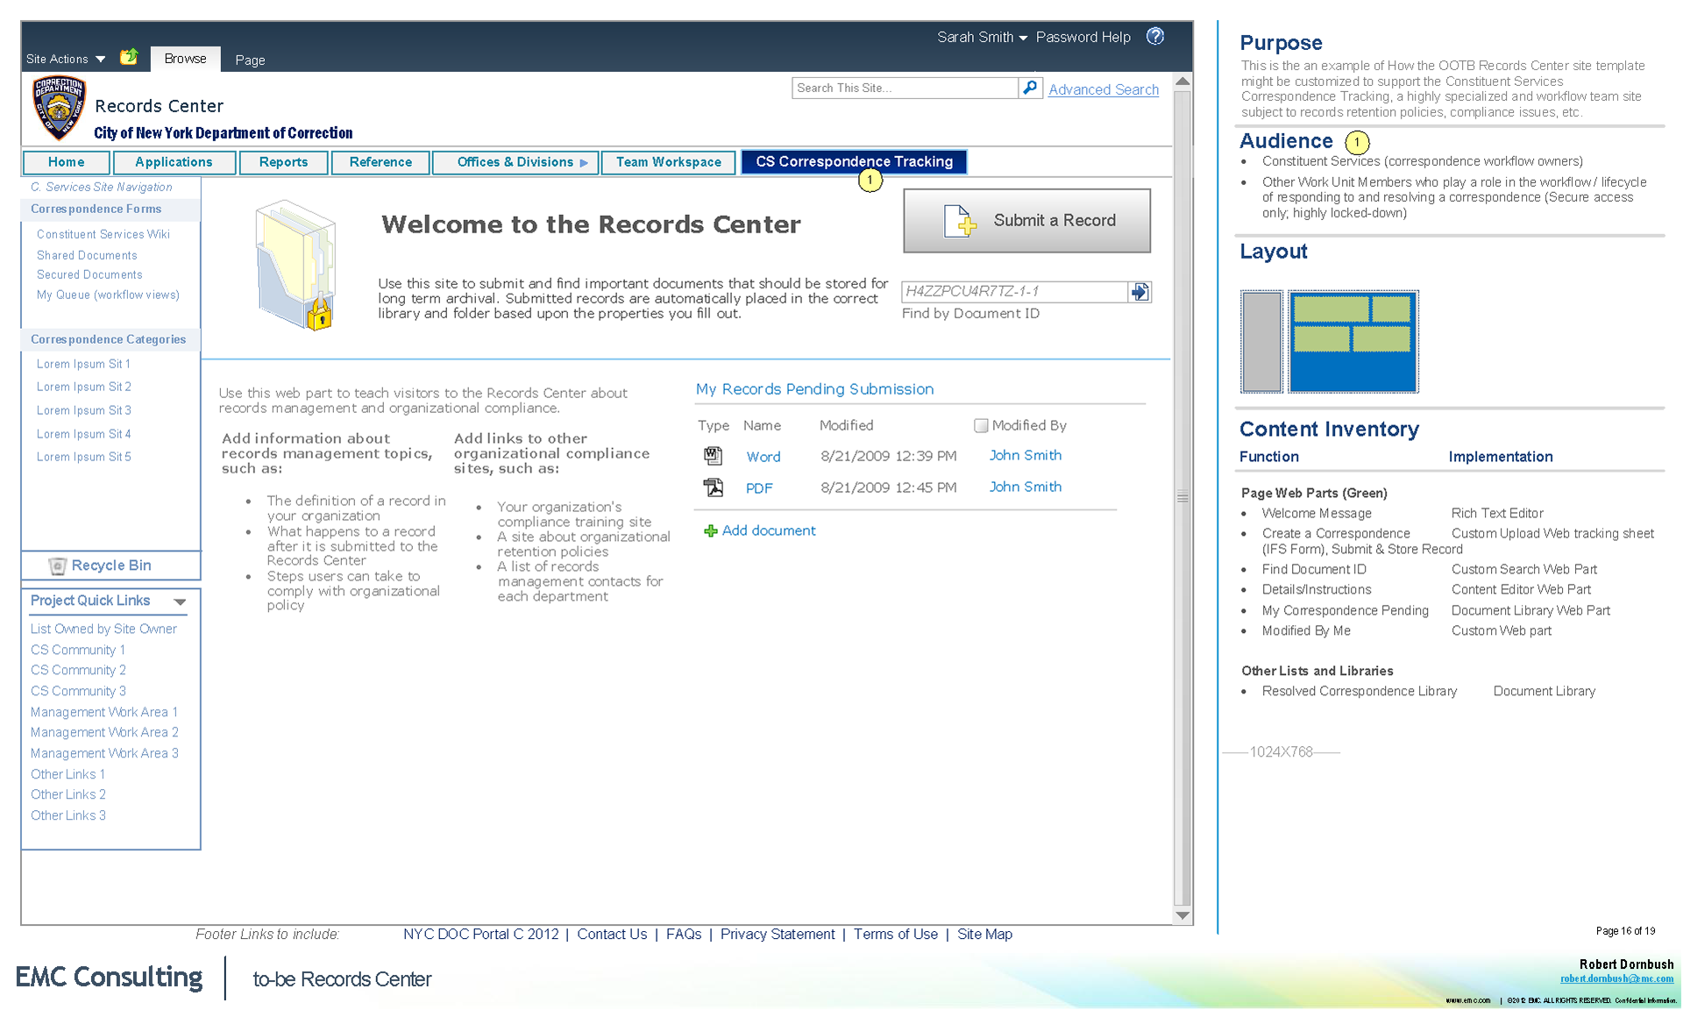Click the Recycle Bin icon

point(57,565)
